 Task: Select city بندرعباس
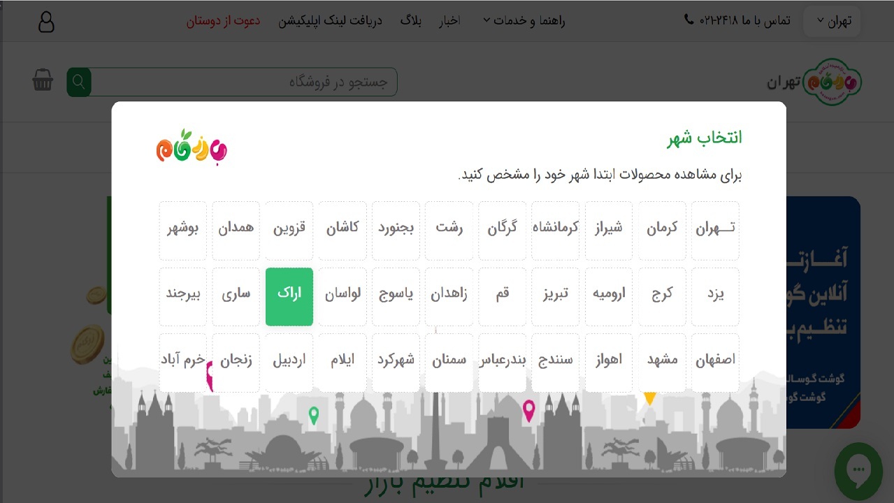click(x=503, y=363)
